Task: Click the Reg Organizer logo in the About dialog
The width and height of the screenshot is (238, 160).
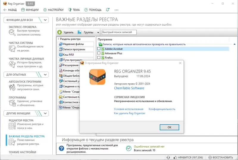Action: click(x=97, y=77)
